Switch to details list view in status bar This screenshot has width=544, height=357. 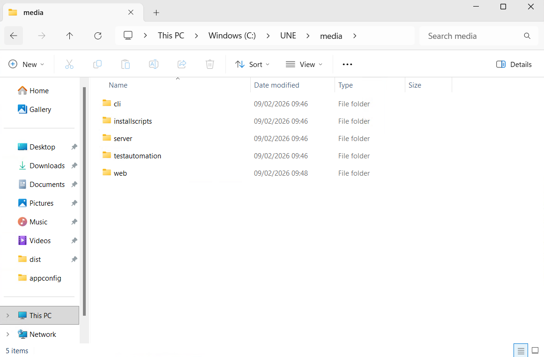[521, 350]
